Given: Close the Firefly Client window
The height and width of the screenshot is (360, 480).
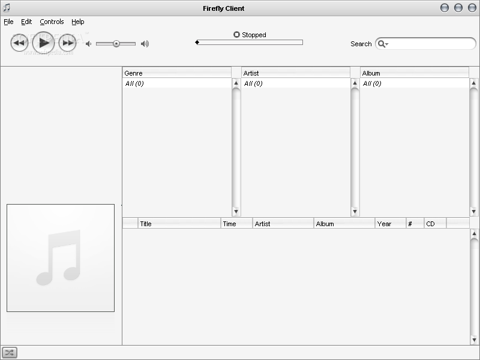Looking at the screenshot, I should (x=472, y=8).
